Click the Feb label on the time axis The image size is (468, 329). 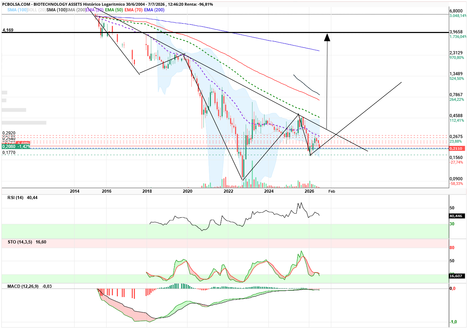332,191
